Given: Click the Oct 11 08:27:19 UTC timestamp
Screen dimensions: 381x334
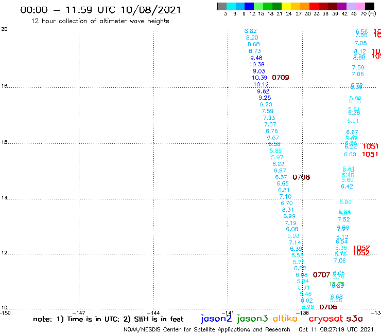Looking at the screenshot, I should 336,329.
